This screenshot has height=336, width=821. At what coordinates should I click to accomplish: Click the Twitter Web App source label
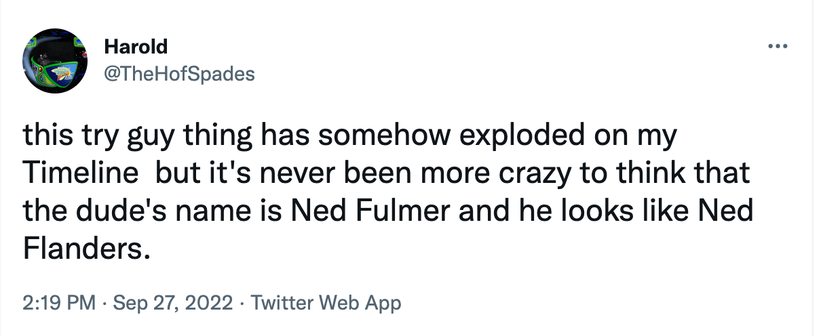pyautogui.click(x=326, y=302)
